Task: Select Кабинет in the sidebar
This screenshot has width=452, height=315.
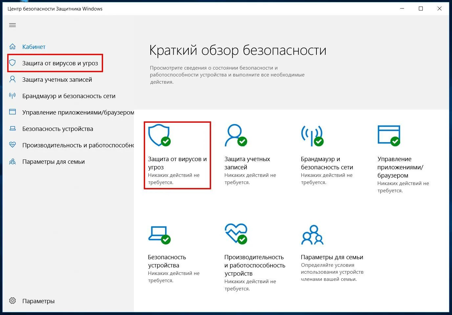Action: pos(34,47)
